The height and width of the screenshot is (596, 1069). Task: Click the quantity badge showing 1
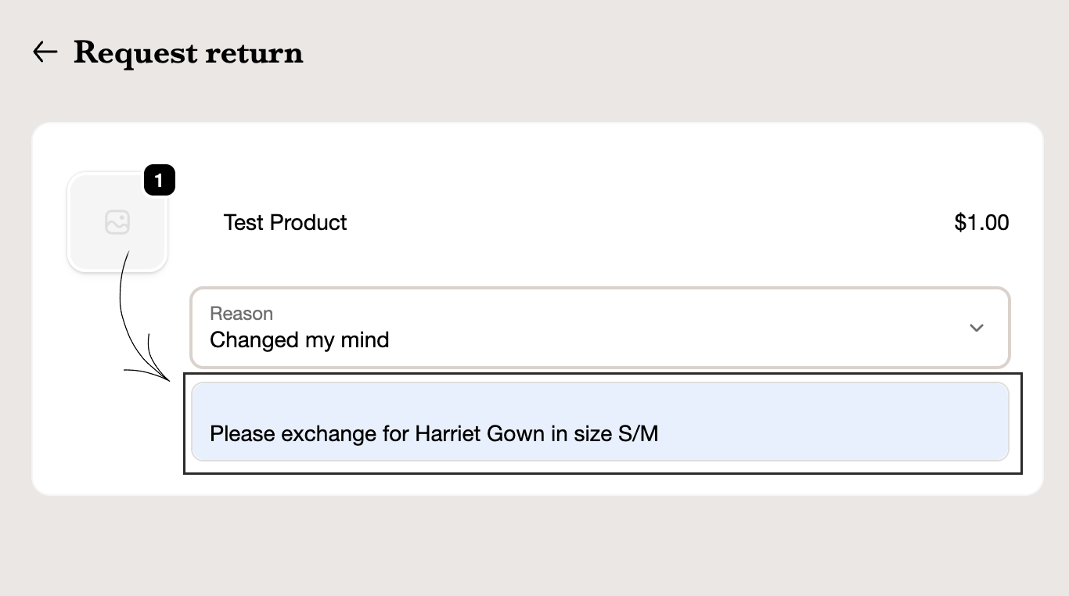(159, 181)
